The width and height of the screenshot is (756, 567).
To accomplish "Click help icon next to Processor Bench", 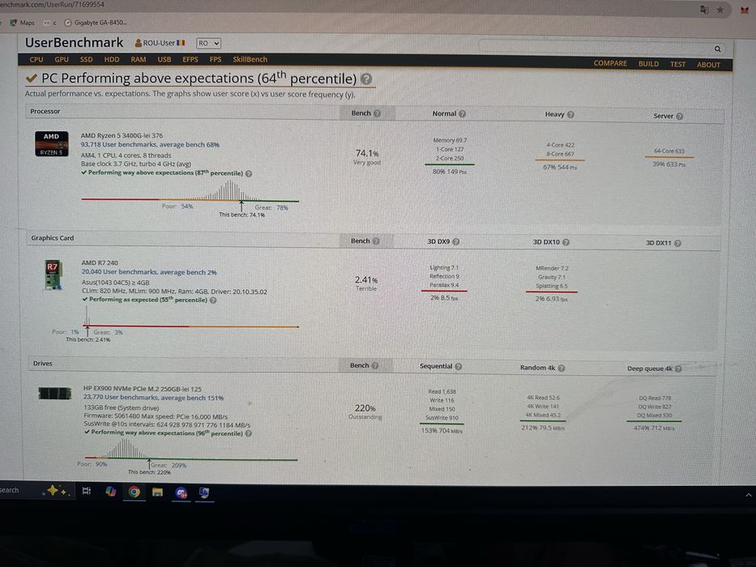I will click(377, 113).
